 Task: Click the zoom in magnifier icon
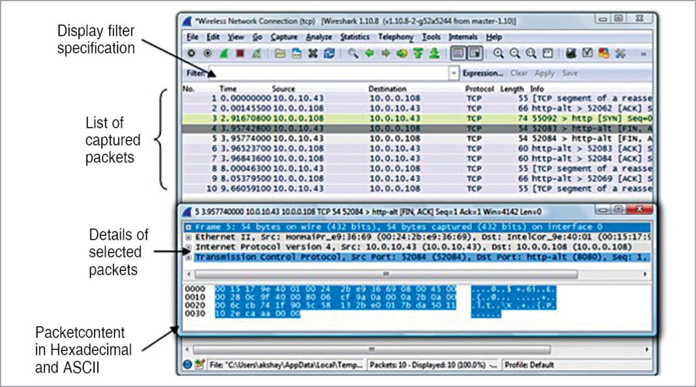[499, 54]
